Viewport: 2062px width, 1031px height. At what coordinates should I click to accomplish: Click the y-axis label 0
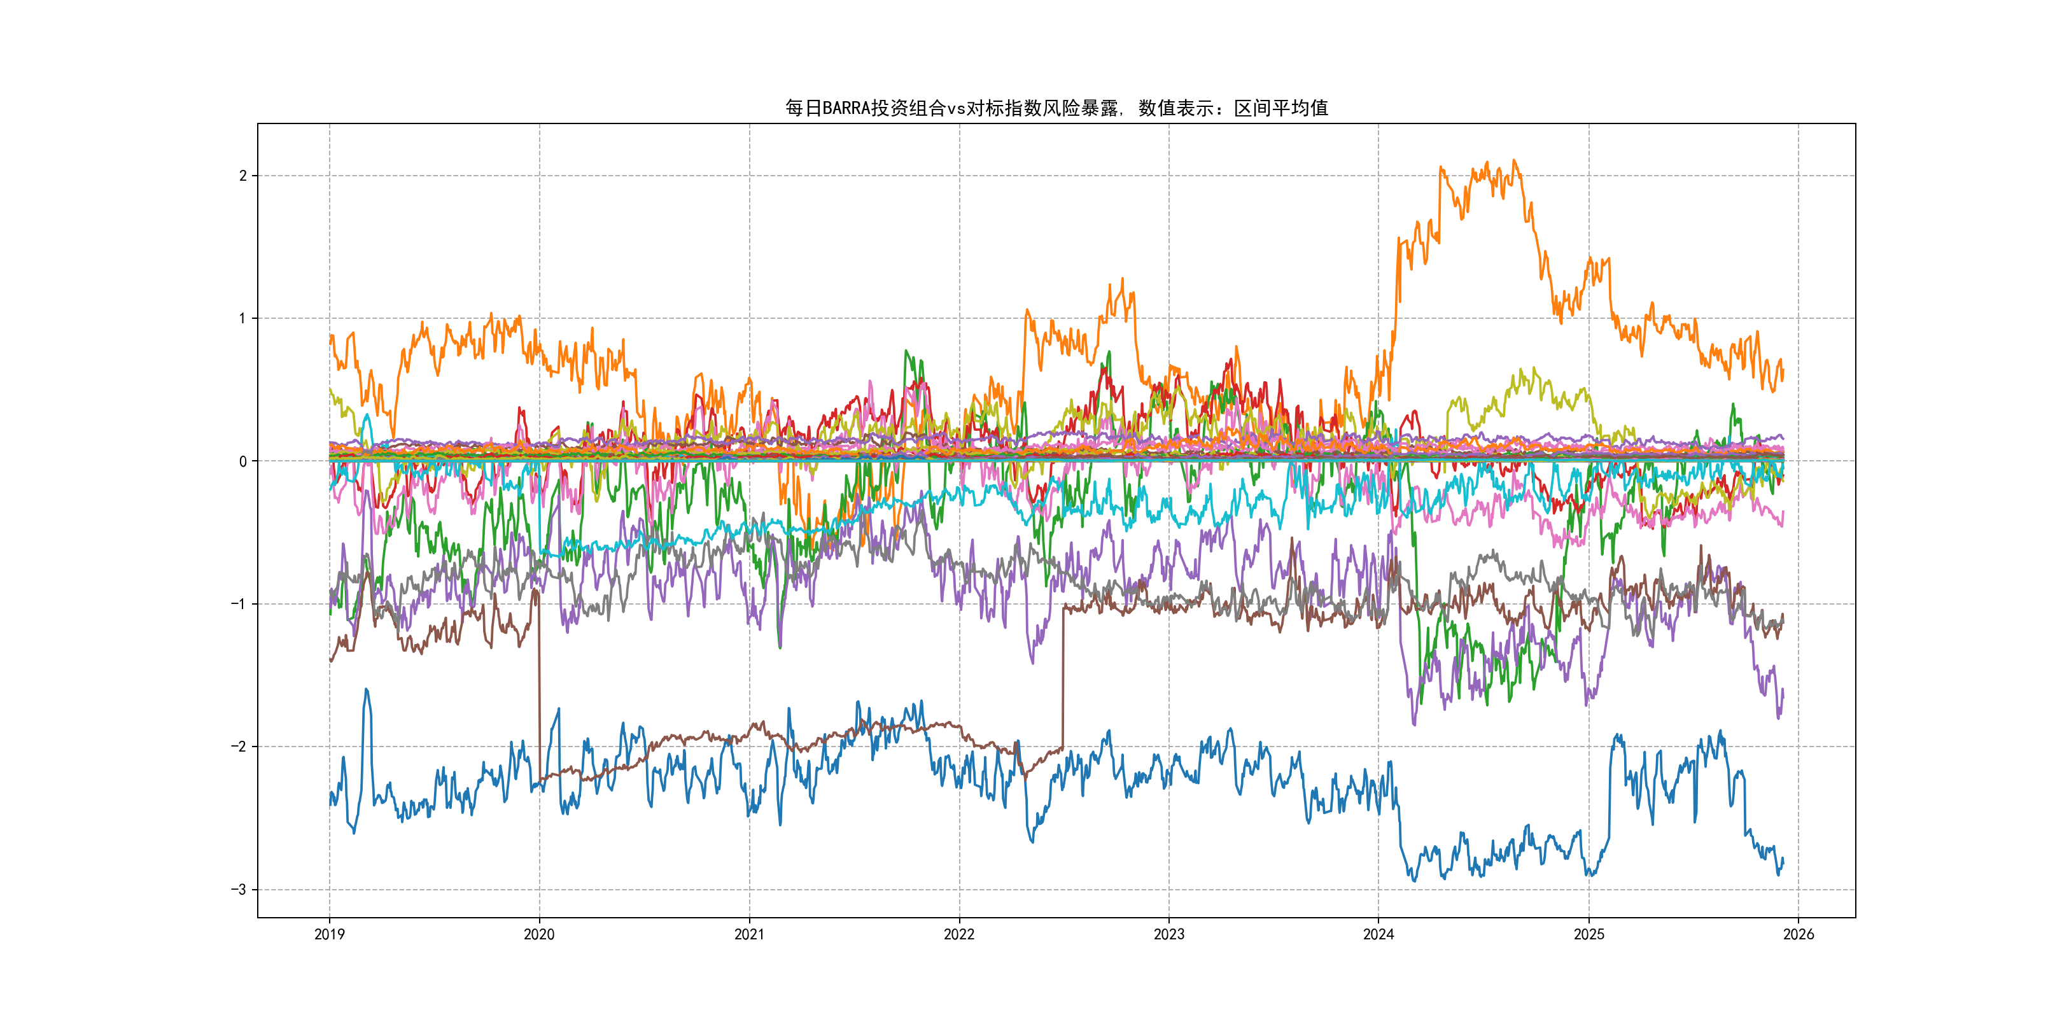tap(242, 461)
